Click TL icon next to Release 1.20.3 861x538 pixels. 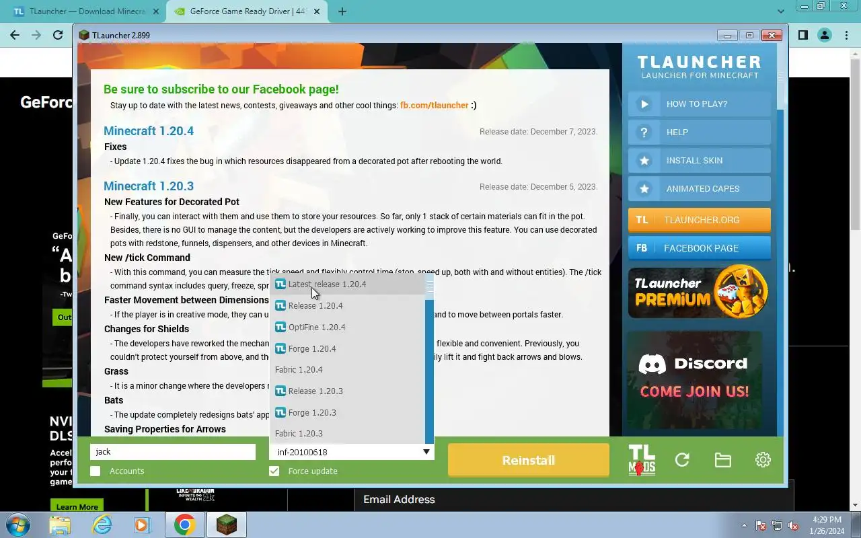[x=280, y=391]
